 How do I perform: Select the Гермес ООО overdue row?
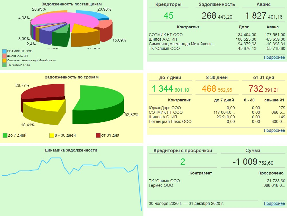pos(217,185)
